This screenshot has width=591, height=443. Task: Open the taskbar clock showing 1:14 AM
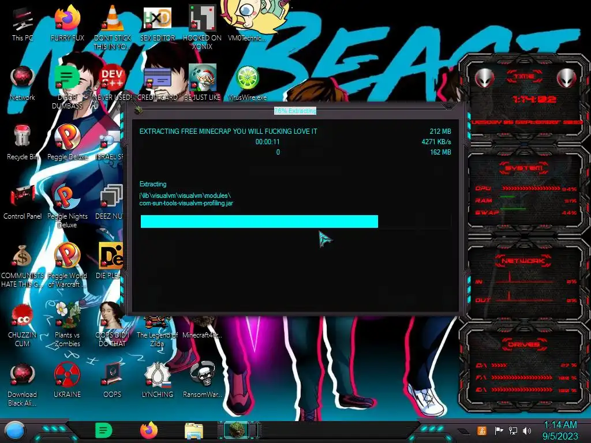click(560, 430)
